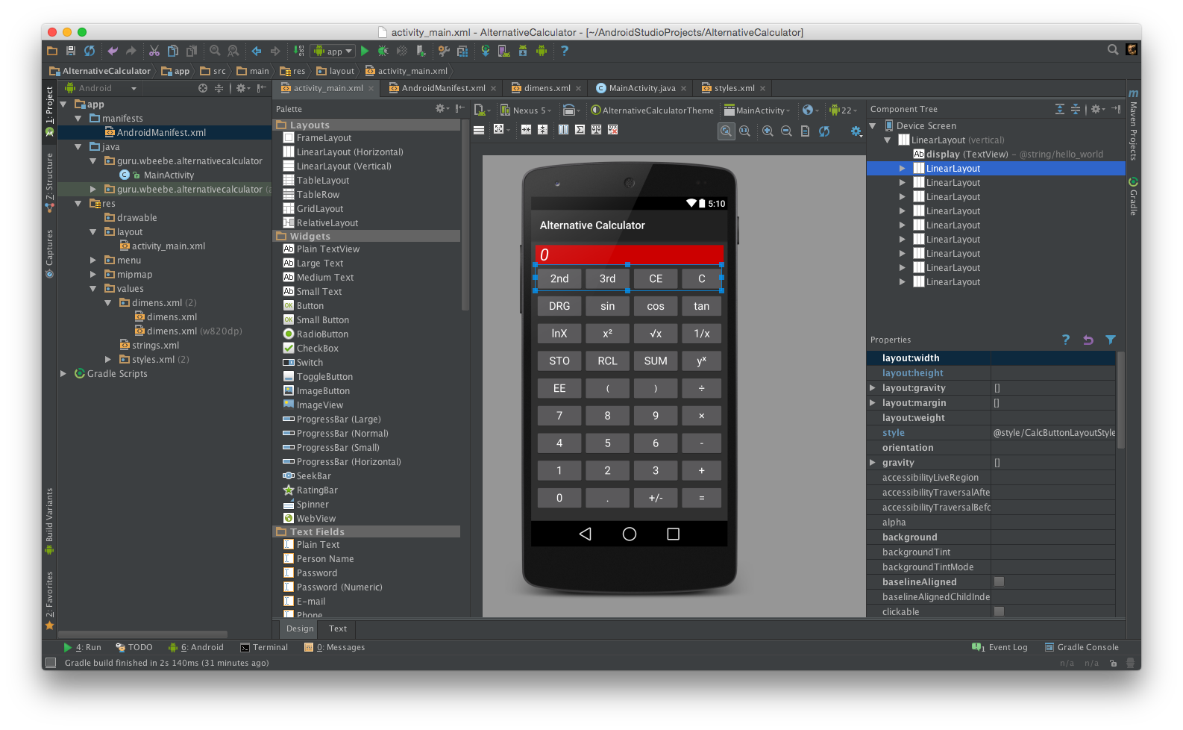Open the 4: Run tool window

coord(82,647)
